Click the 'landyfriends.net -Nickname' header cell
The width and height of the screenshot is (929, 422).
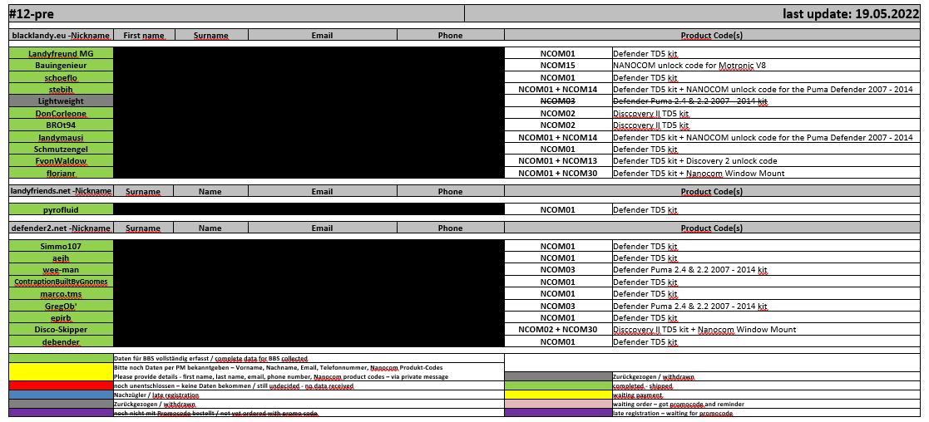point(61,192)
